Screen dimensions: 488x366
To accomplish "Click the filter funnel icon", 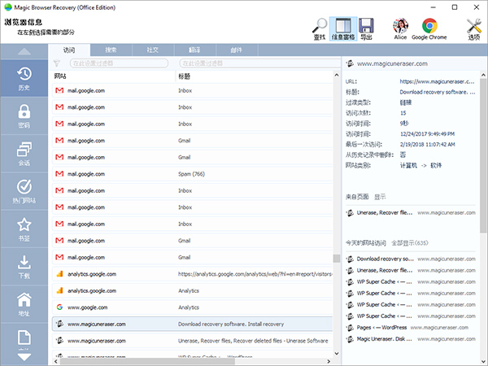I will [57, 63].
